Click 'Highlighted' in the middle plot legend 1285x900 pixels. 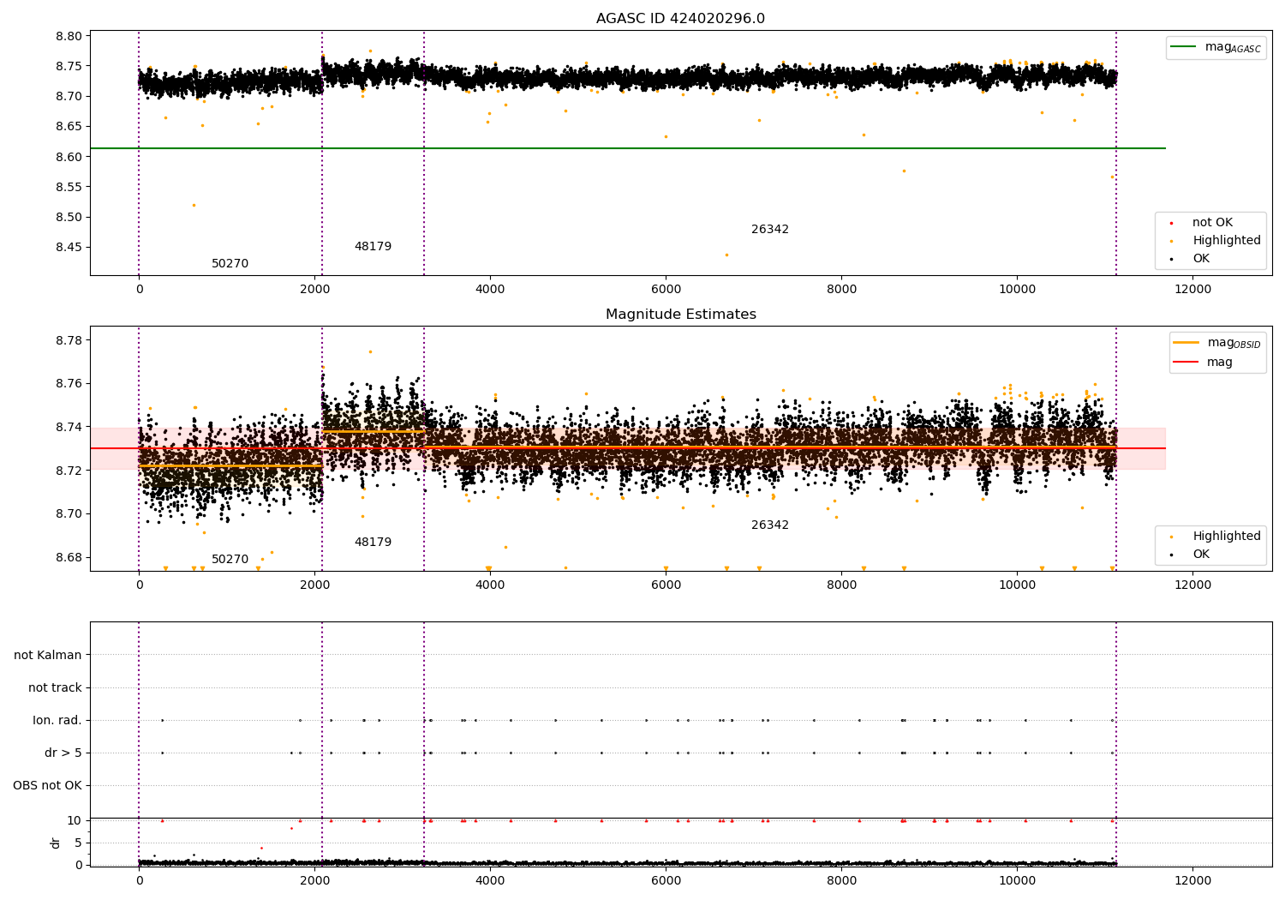1226,537
